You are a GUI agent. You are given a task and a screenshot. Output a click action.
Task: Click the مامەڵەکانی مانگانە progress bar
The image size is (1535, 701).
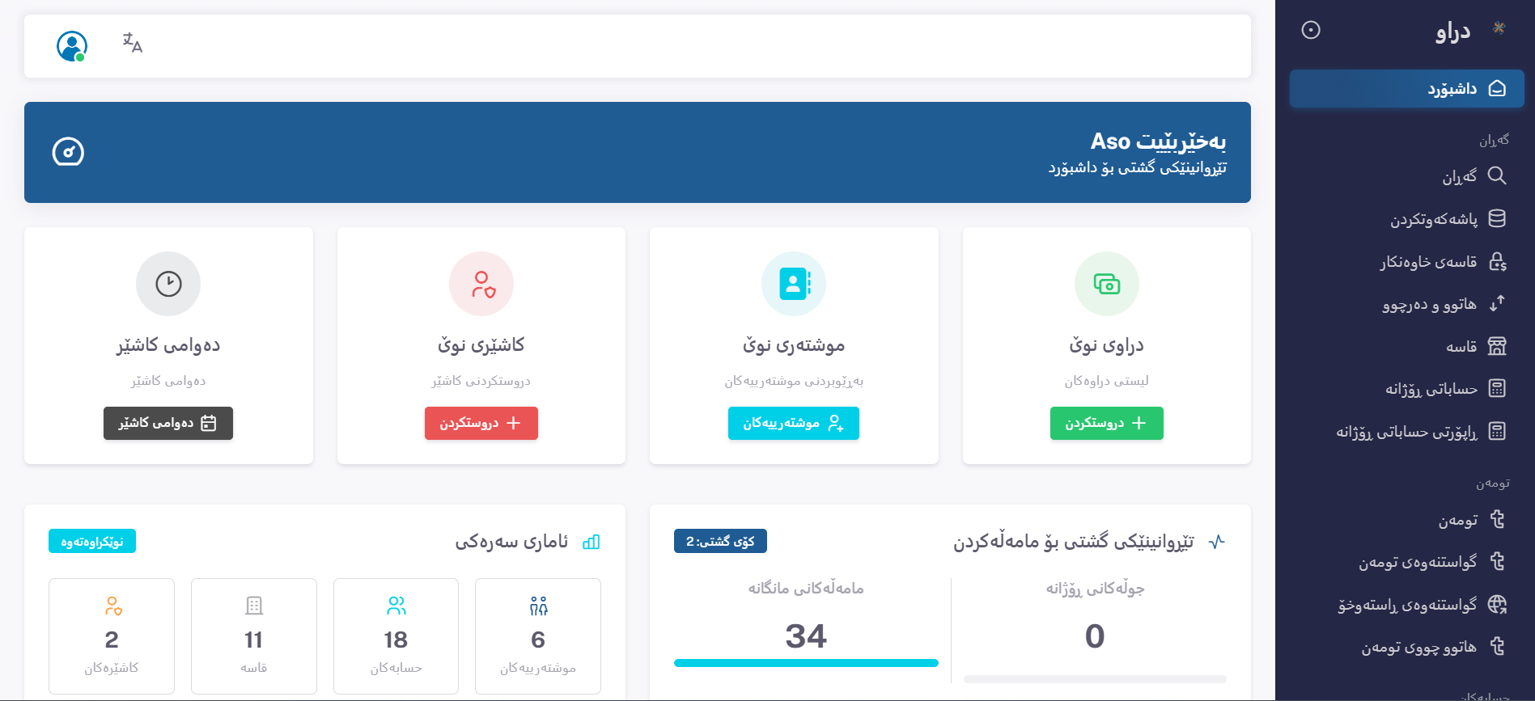coord(806,663)
